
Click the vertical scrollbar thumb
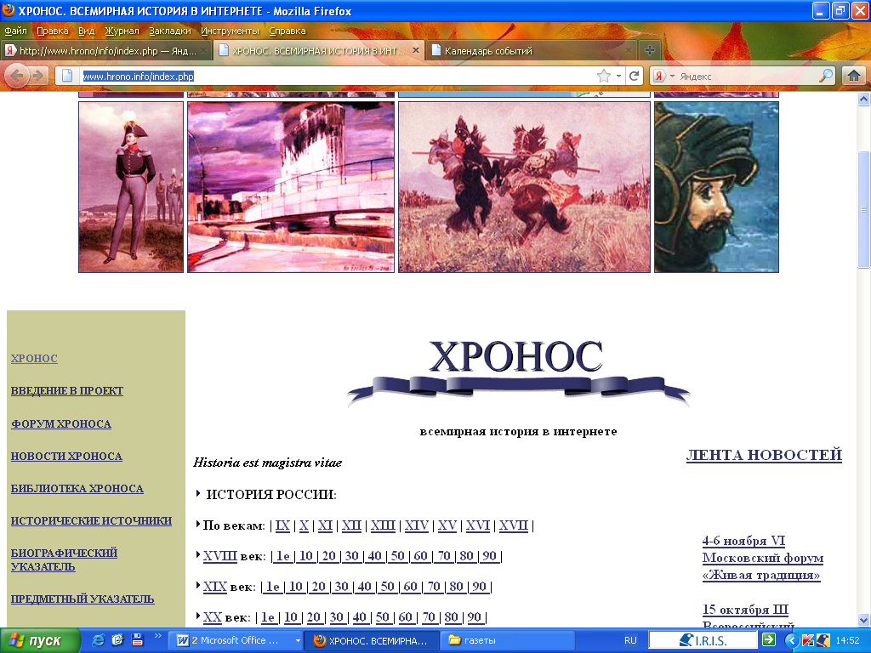(863, 209)
